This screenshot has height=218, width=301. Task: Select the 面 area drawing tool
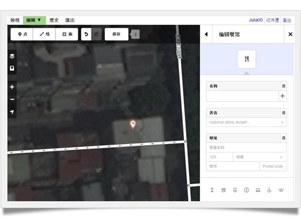pos(67,34)
